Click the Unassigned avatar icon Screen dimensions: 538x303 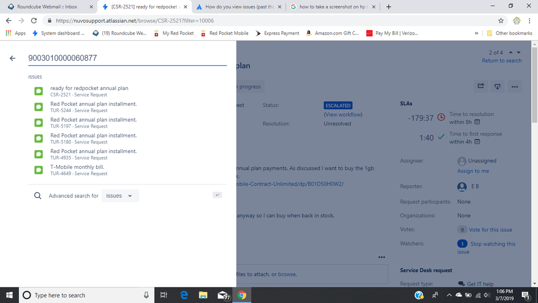coord(462,161)
